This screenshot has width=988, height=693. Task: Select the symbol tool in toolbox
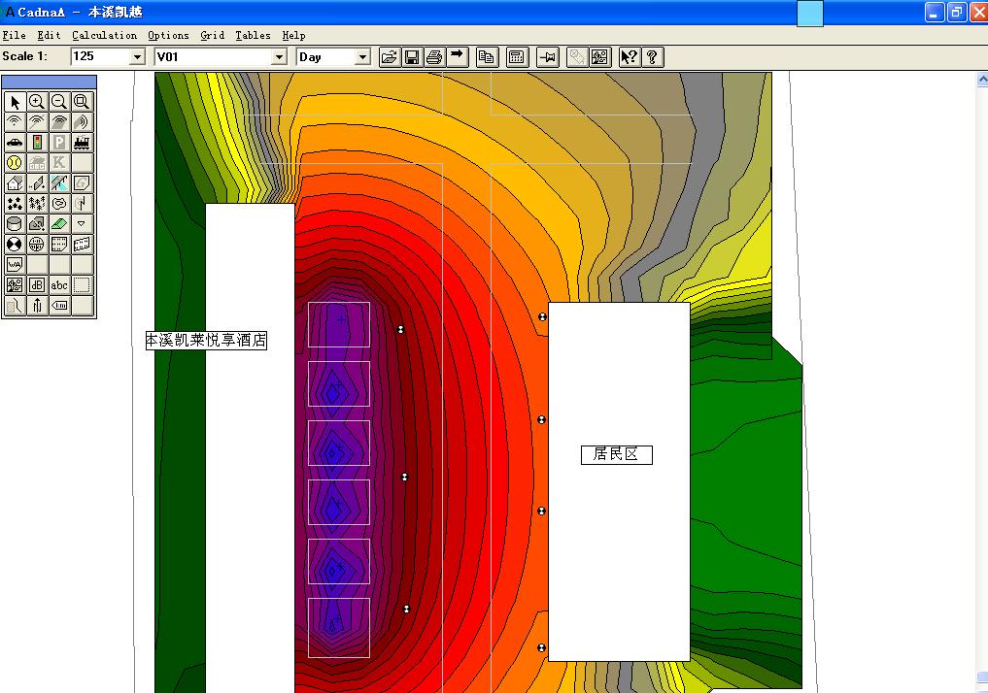(15, 285)
